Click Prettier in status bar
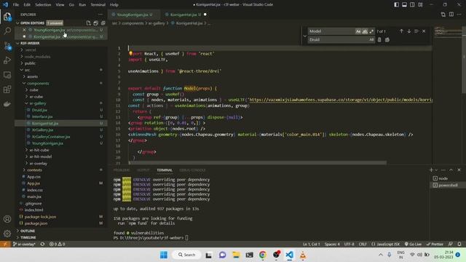The image size is (466, 262). coord(435,245)
